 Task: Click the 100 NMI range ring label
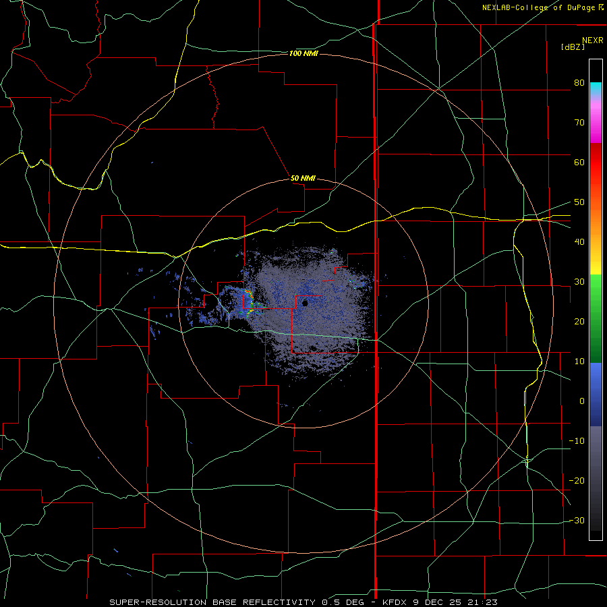pyautogui.click(x=303, y=53)
